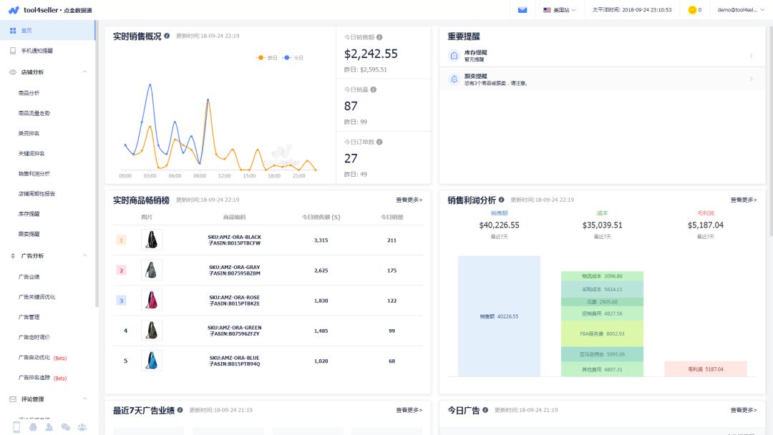Screen dimensions: 773x435
Task: Click the mobile phone icon at sidebar bottom
Action: pos(16,427)
